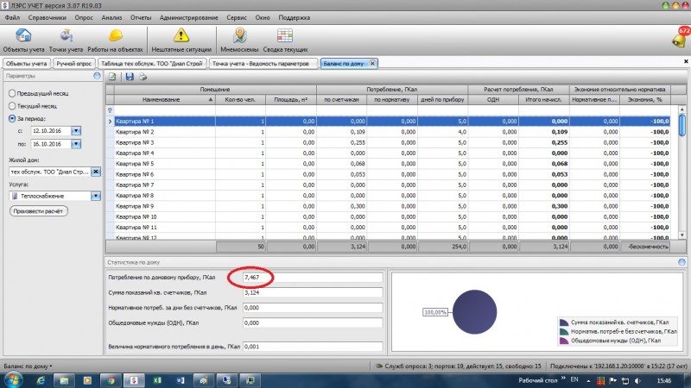Viewport: 691px width, 388px height.
Task: Collapse the Статистика по дому panel button
Action: pos(681,262)
